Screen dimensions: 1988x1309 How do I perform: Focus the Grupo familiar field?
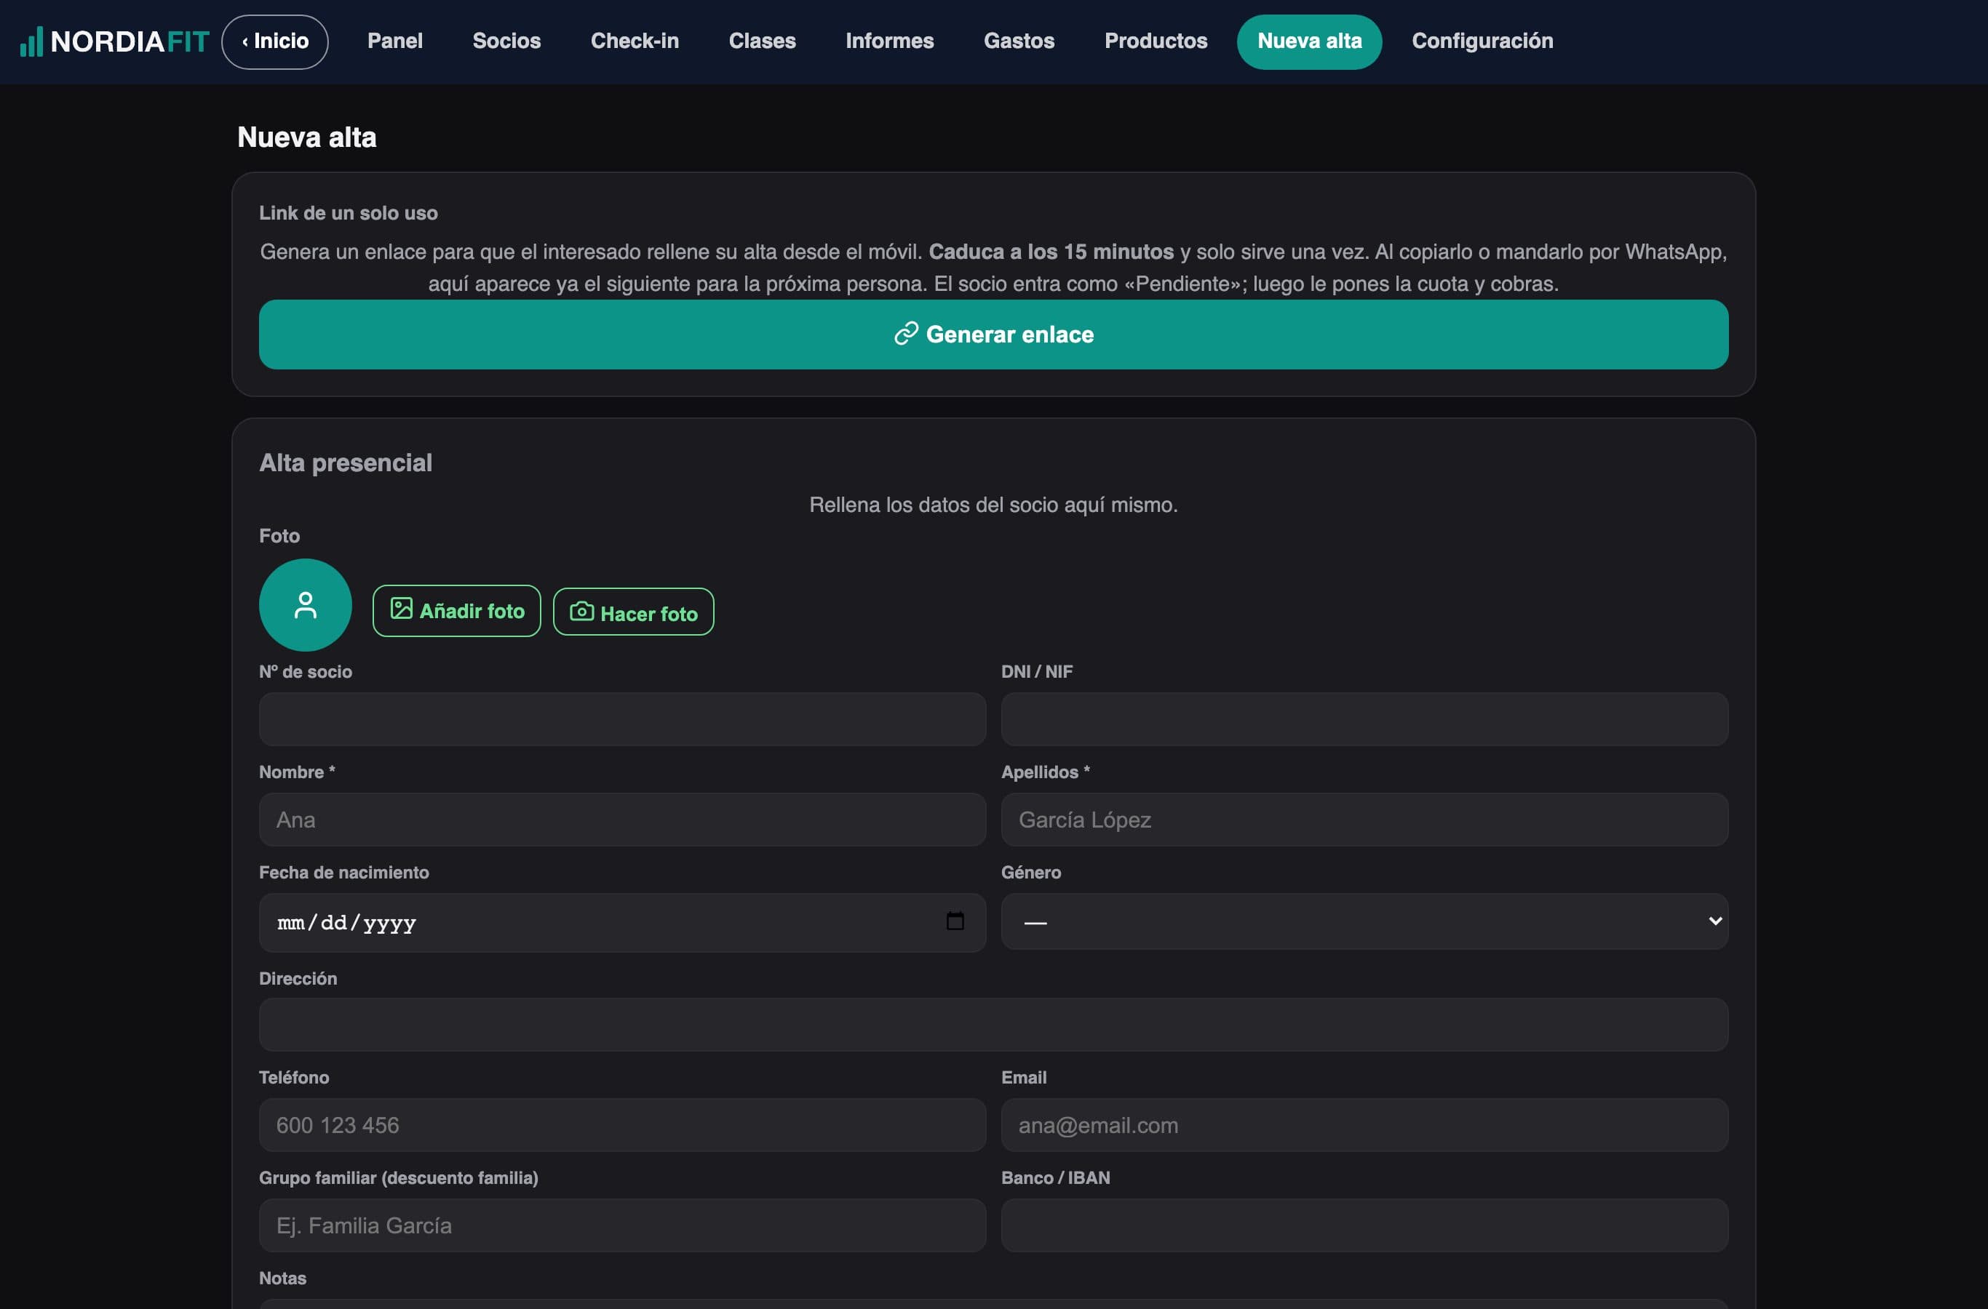pyautogui.click(x=622, y=1225)
